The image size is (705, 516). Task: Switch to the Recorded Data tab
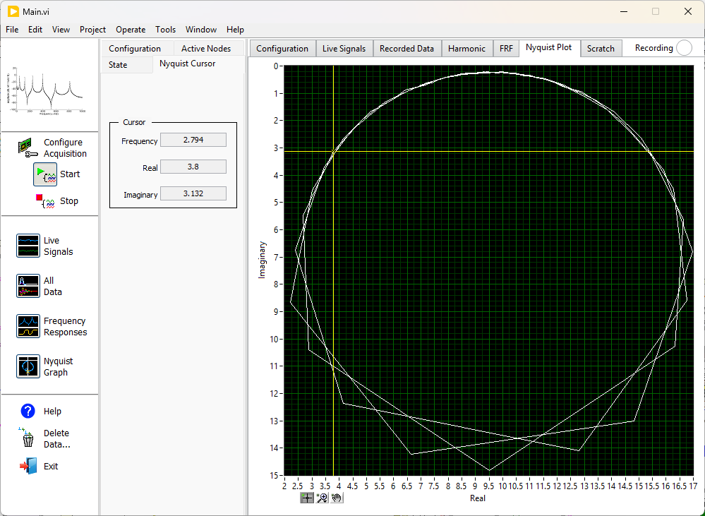click(x=407, y=49)
